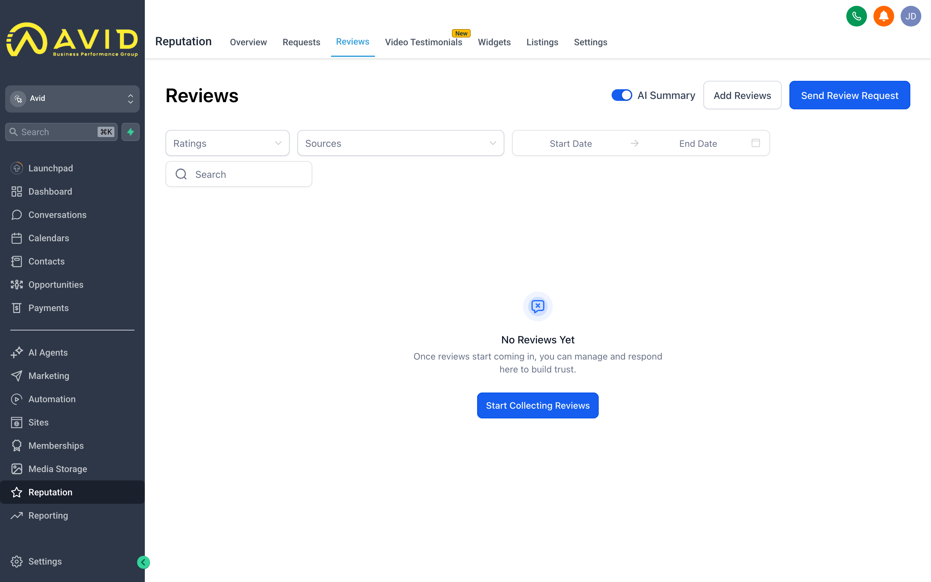Viewport: 931px width, 582px height.
Task: Switch to the Overview tab
Action: tap(248, 42)
